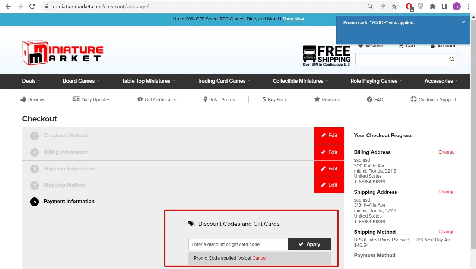Open the browser zoom magnifier icon

pyautogui.click(x=370, y=6)
